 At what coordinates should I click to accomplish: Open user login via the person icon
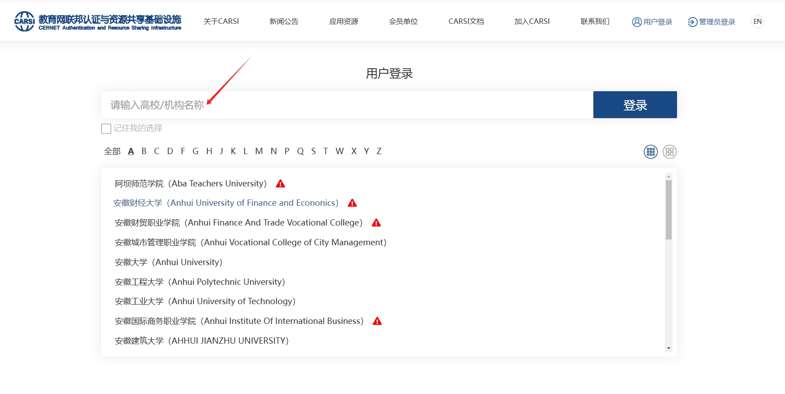tap(637, 22)
